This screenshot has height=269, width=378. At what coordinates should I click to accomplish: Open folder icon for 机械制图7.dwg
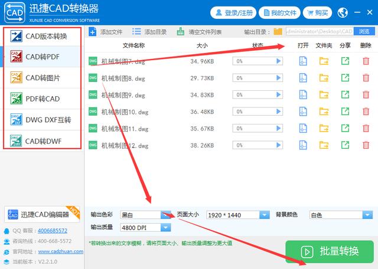pyautogui.click(x=324, y=61)
